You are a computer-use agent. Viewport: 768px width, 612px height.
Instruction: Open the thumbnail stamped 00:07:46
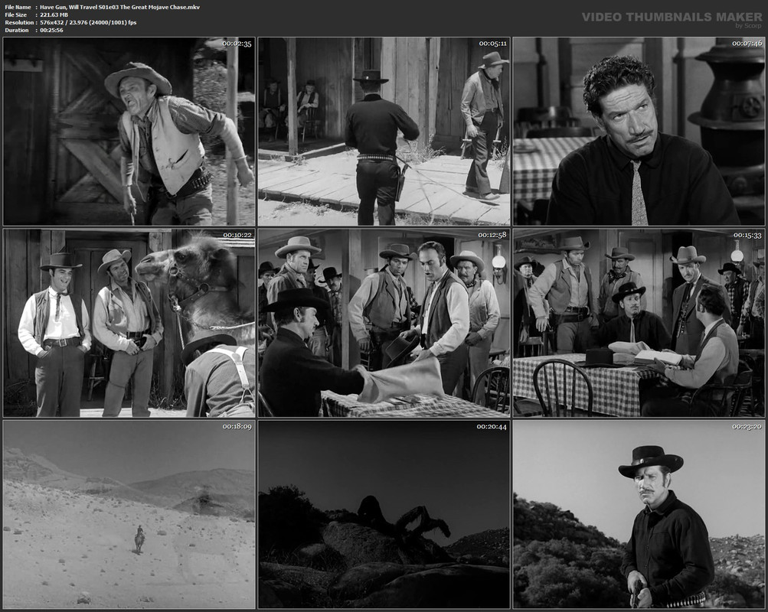639,131
